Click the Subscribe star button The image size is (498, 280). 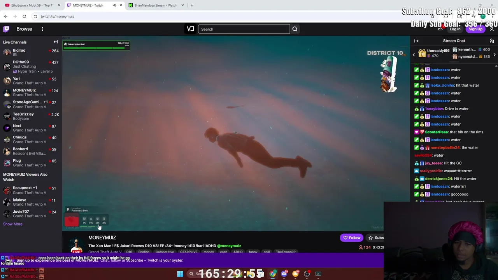coord(375,238)
